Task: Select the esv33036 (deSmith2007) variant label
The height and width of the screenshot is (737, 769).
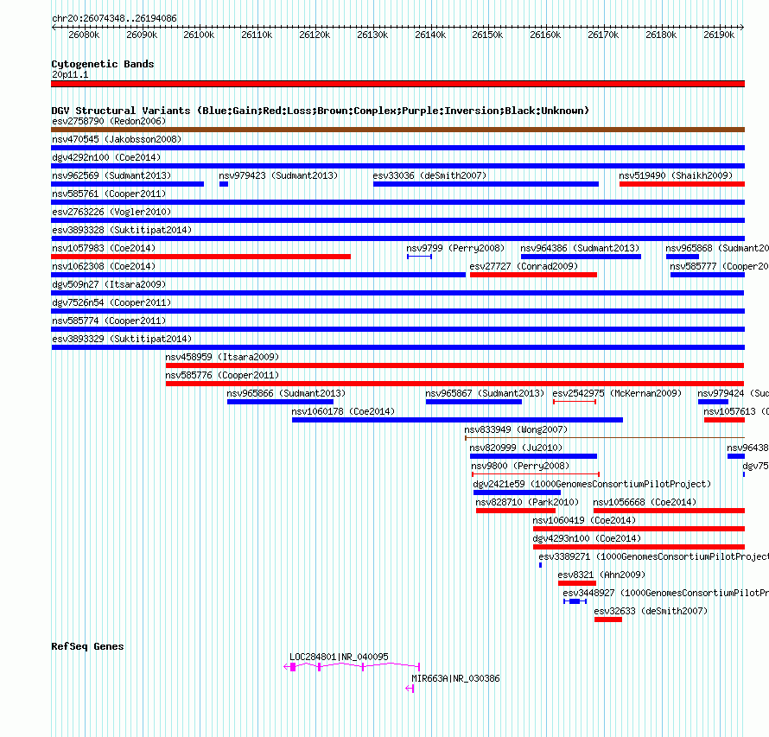Action: [429, 175]
